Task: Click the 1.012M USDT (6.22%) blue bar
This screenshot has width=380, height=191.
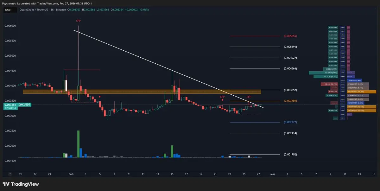Action: [x=355, y=103]
